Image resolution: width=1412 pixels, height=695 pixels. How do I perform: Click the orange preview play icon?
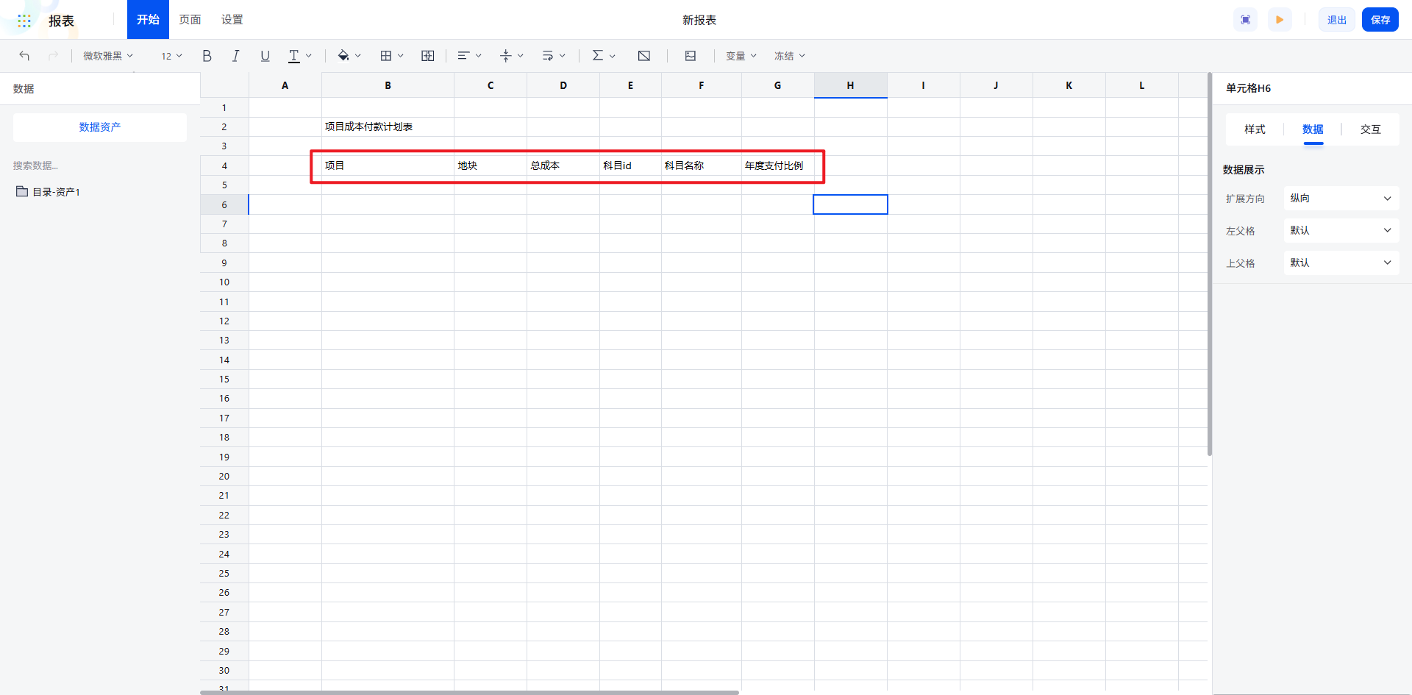1280,20
